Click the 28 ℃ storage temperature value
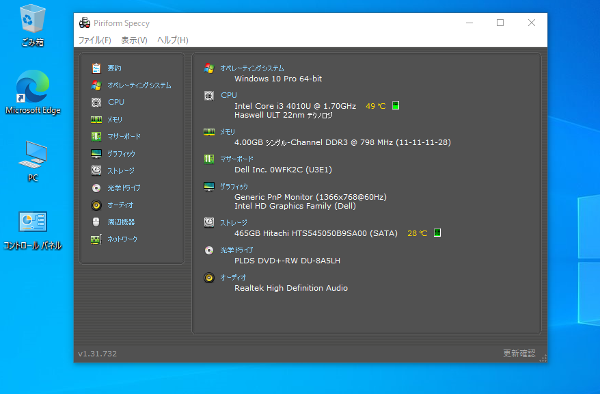 coord(417,233)
